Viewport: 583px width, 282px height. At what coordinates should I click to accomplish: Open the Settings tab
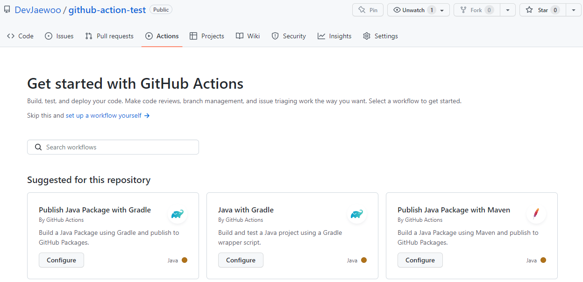380,36
